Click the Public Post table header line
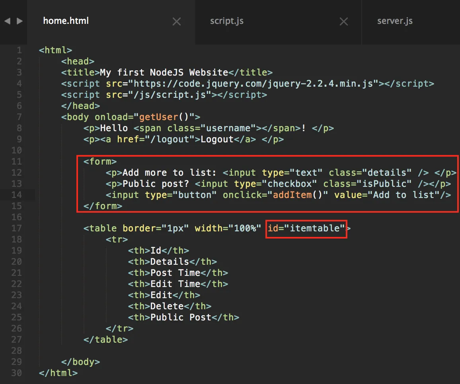This screenshot has width=460, height=384. pos(184,318)
